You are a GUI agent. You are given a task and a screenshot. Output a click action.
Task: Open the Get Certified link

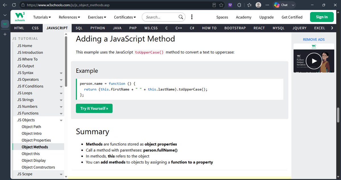click(x=292, y=17)
